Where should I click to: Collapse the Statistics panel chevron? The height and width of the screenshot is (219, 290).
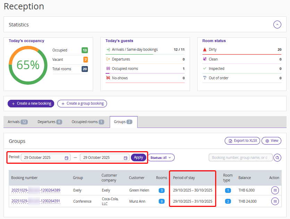tap(277, 25)
